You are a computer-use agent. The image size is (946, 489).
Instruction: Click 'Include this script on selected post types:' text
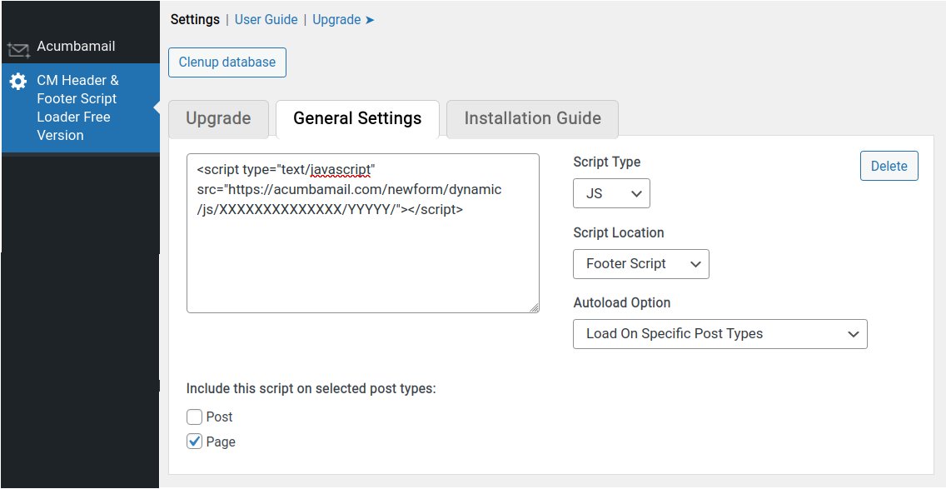coord(311,389)
